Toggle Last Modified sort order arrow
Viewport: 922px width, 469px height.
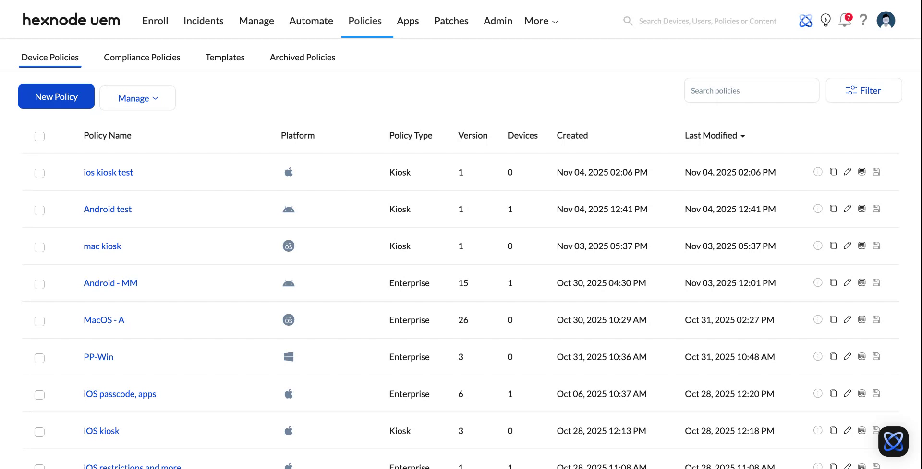[743, 136]
